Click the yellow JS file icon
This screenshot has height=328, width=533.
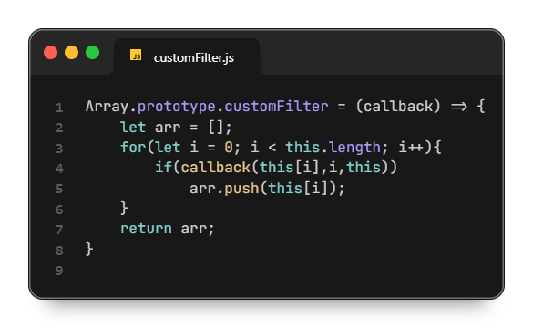(x=136, y=55)
